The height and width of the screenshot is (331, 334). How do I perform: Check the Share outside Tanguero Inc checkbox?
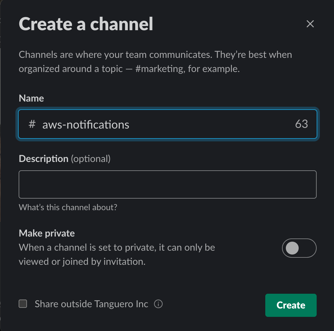(23, 304)
